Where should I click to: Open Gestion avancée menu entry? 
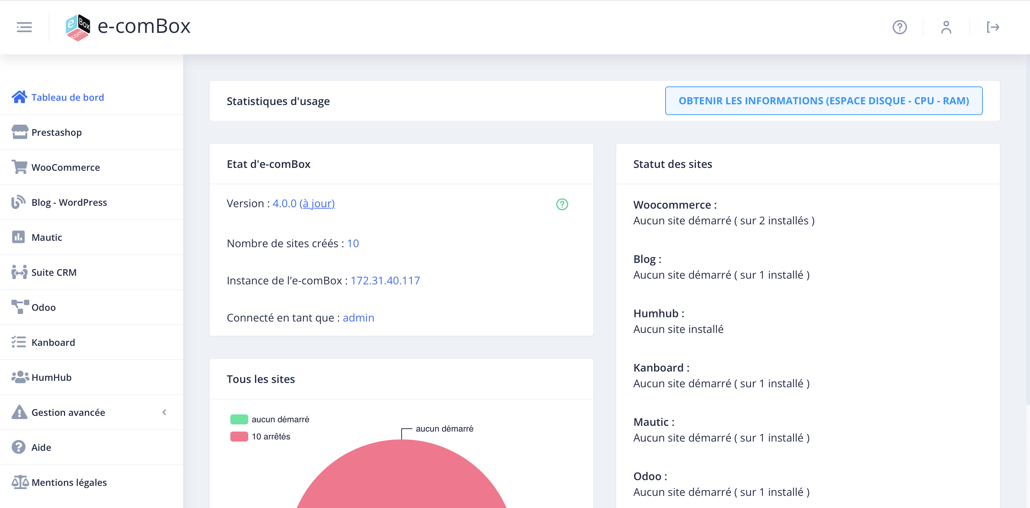point(68,412)
